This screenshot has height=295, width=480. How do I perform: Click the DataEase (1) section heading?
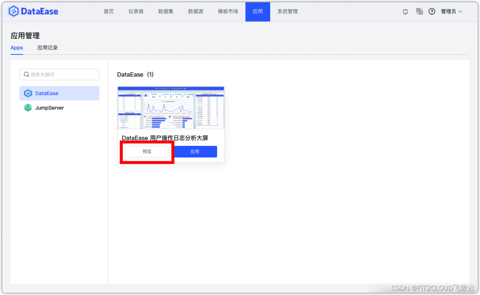(135, 75)
